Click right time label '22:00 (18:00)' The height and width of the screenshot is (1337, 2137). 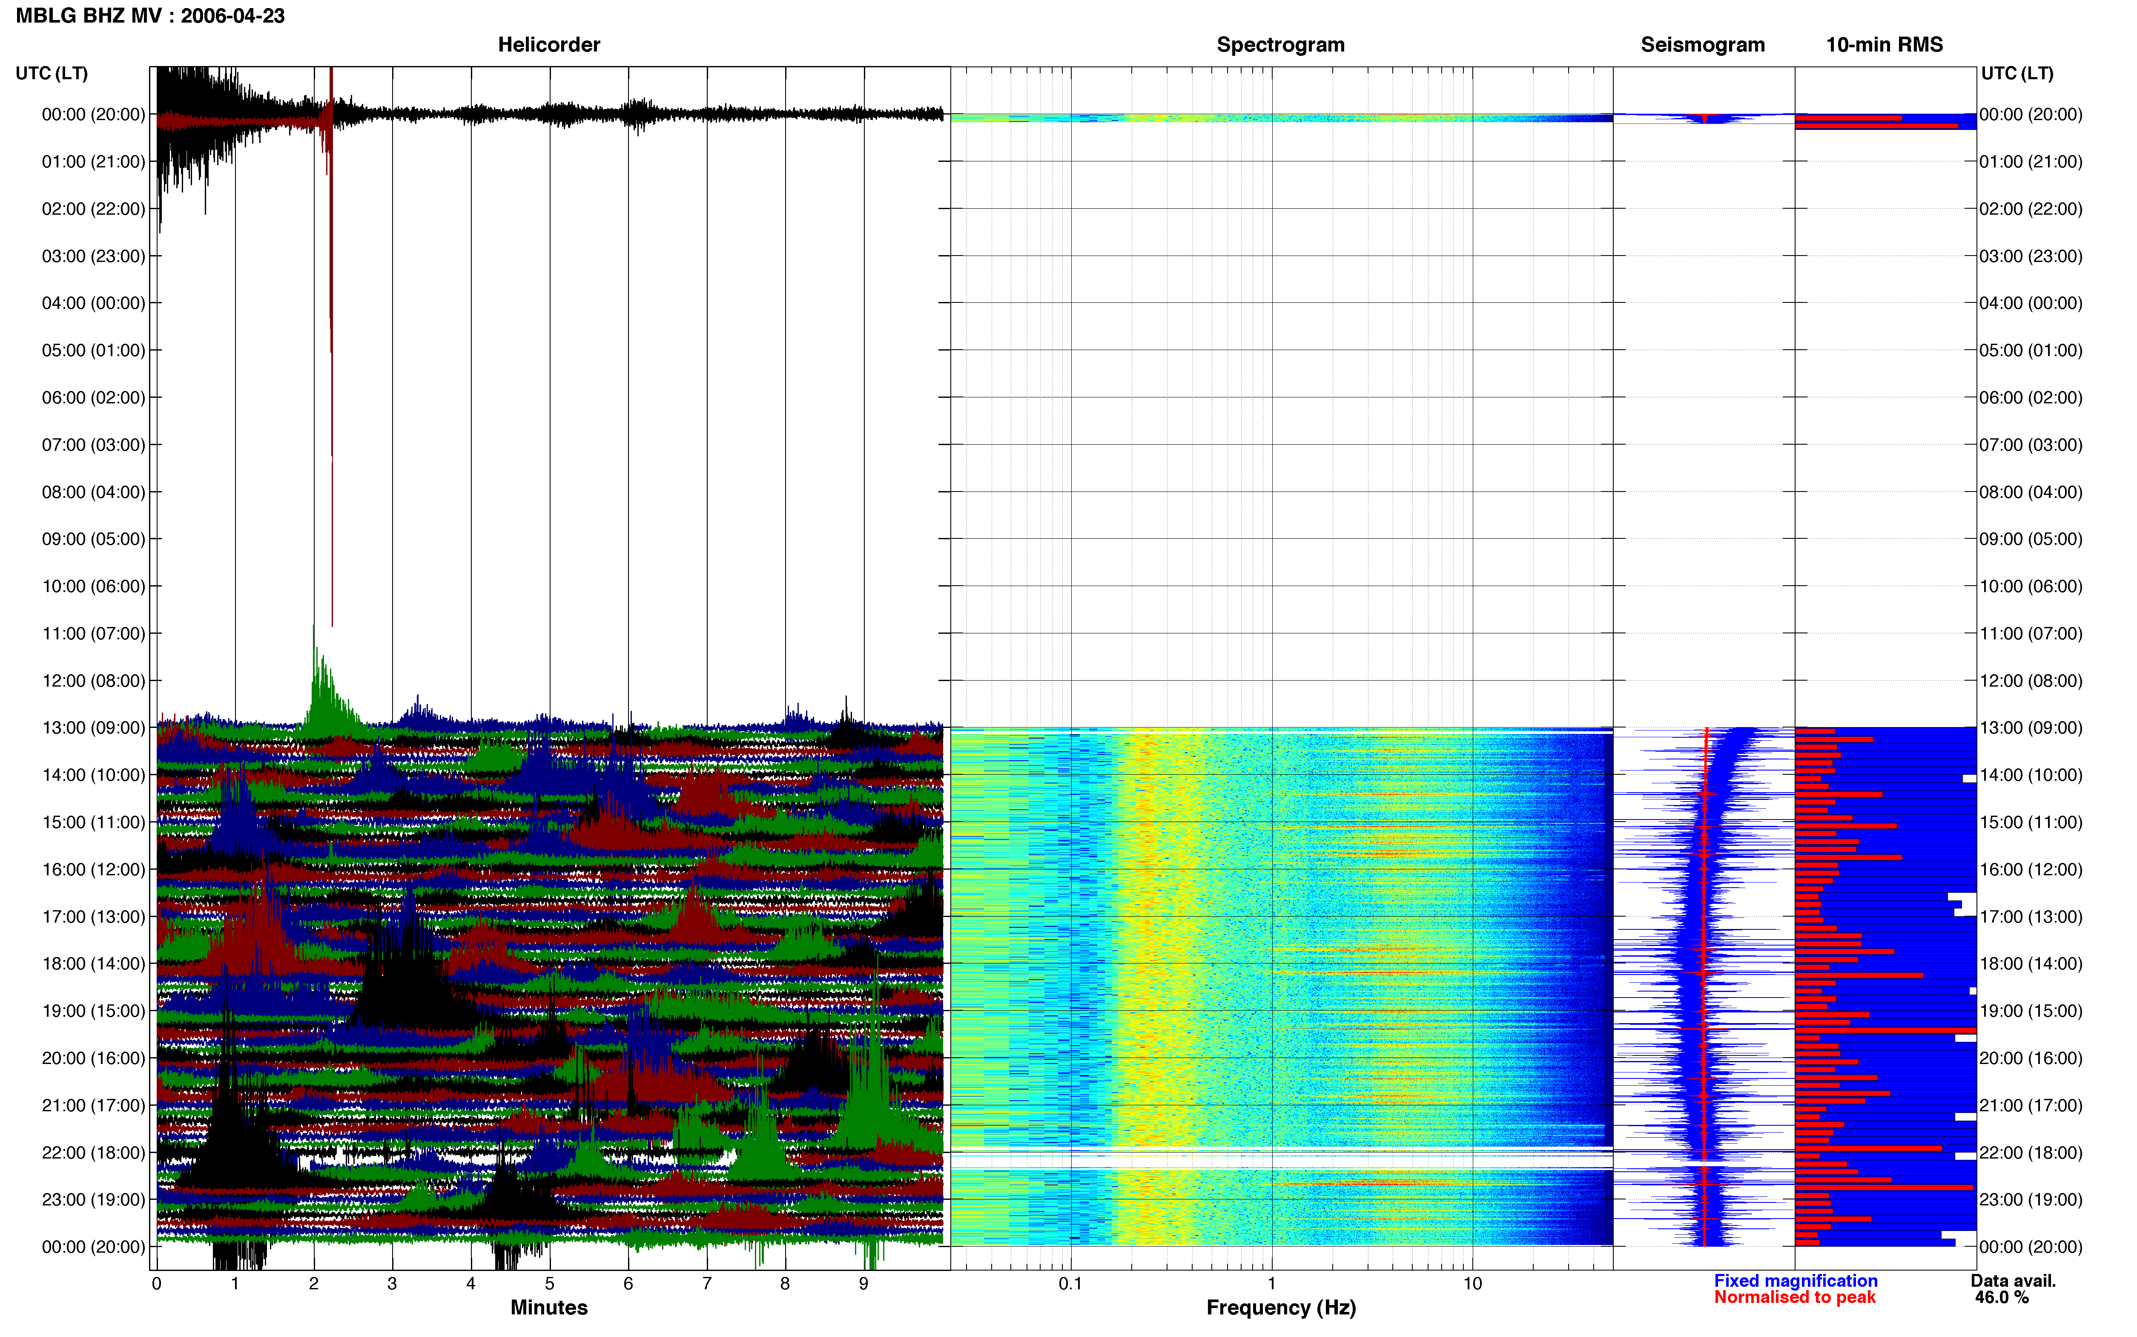point(2031,1152)
